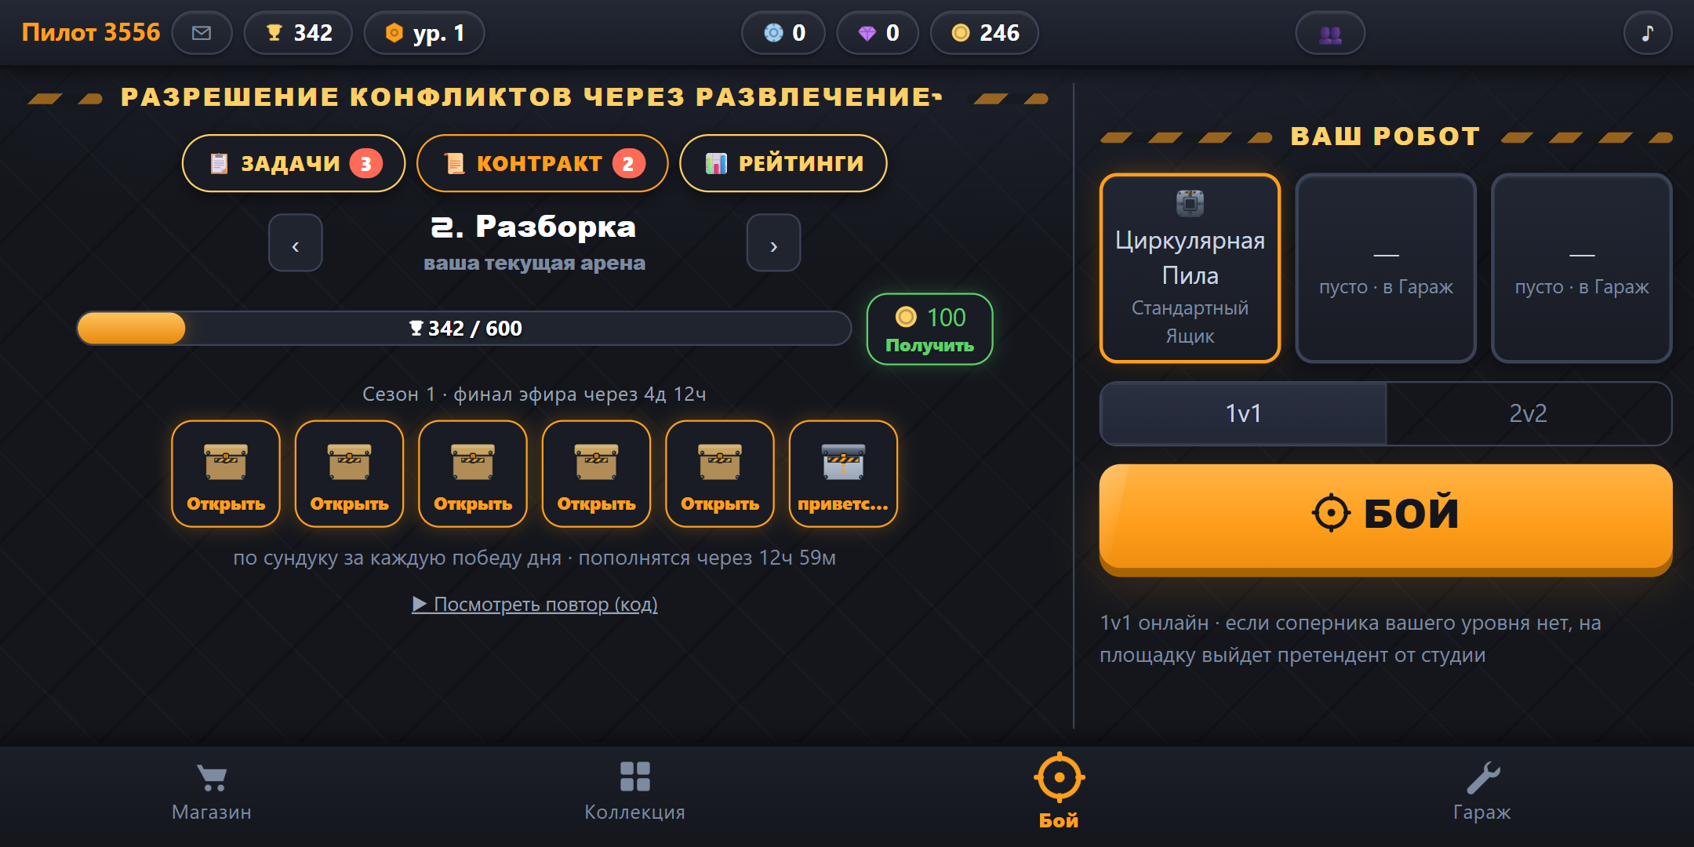Open the friends icon in top bar

1330,34
